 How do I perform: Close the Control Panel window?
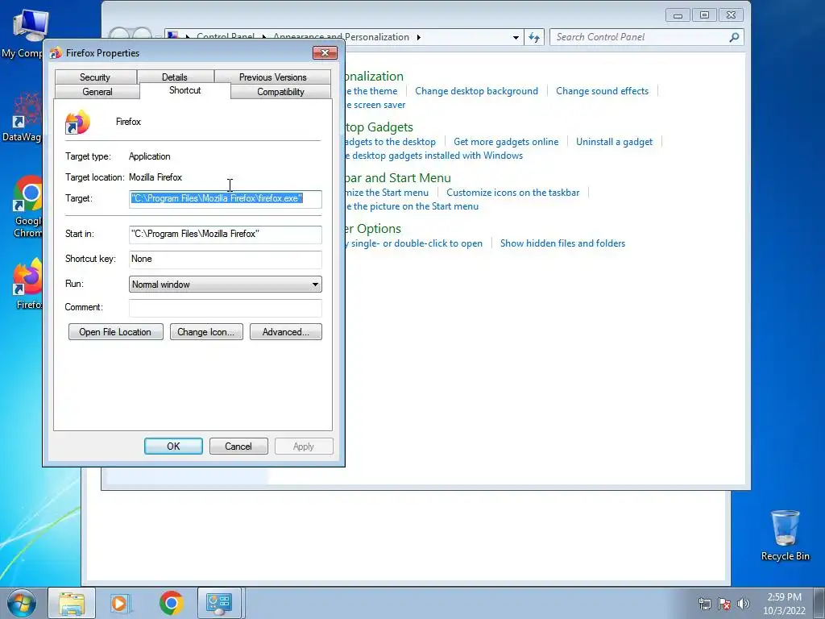[731, 15]
